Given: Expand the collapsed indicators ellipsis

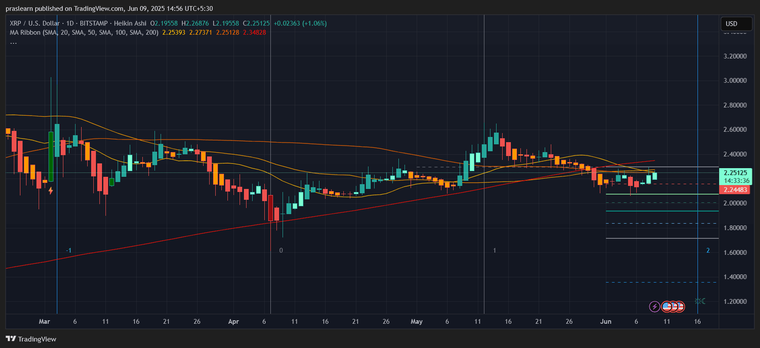Looking at the screenshot, I should click(x=13, y=42).
